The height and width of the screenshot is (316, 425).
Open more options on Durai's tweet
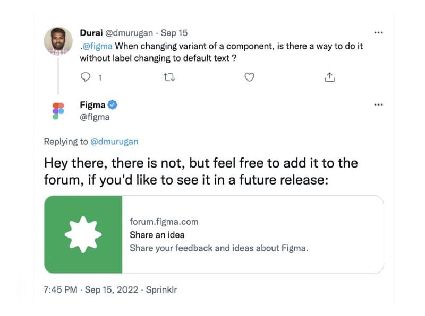(x=378, y=33)
